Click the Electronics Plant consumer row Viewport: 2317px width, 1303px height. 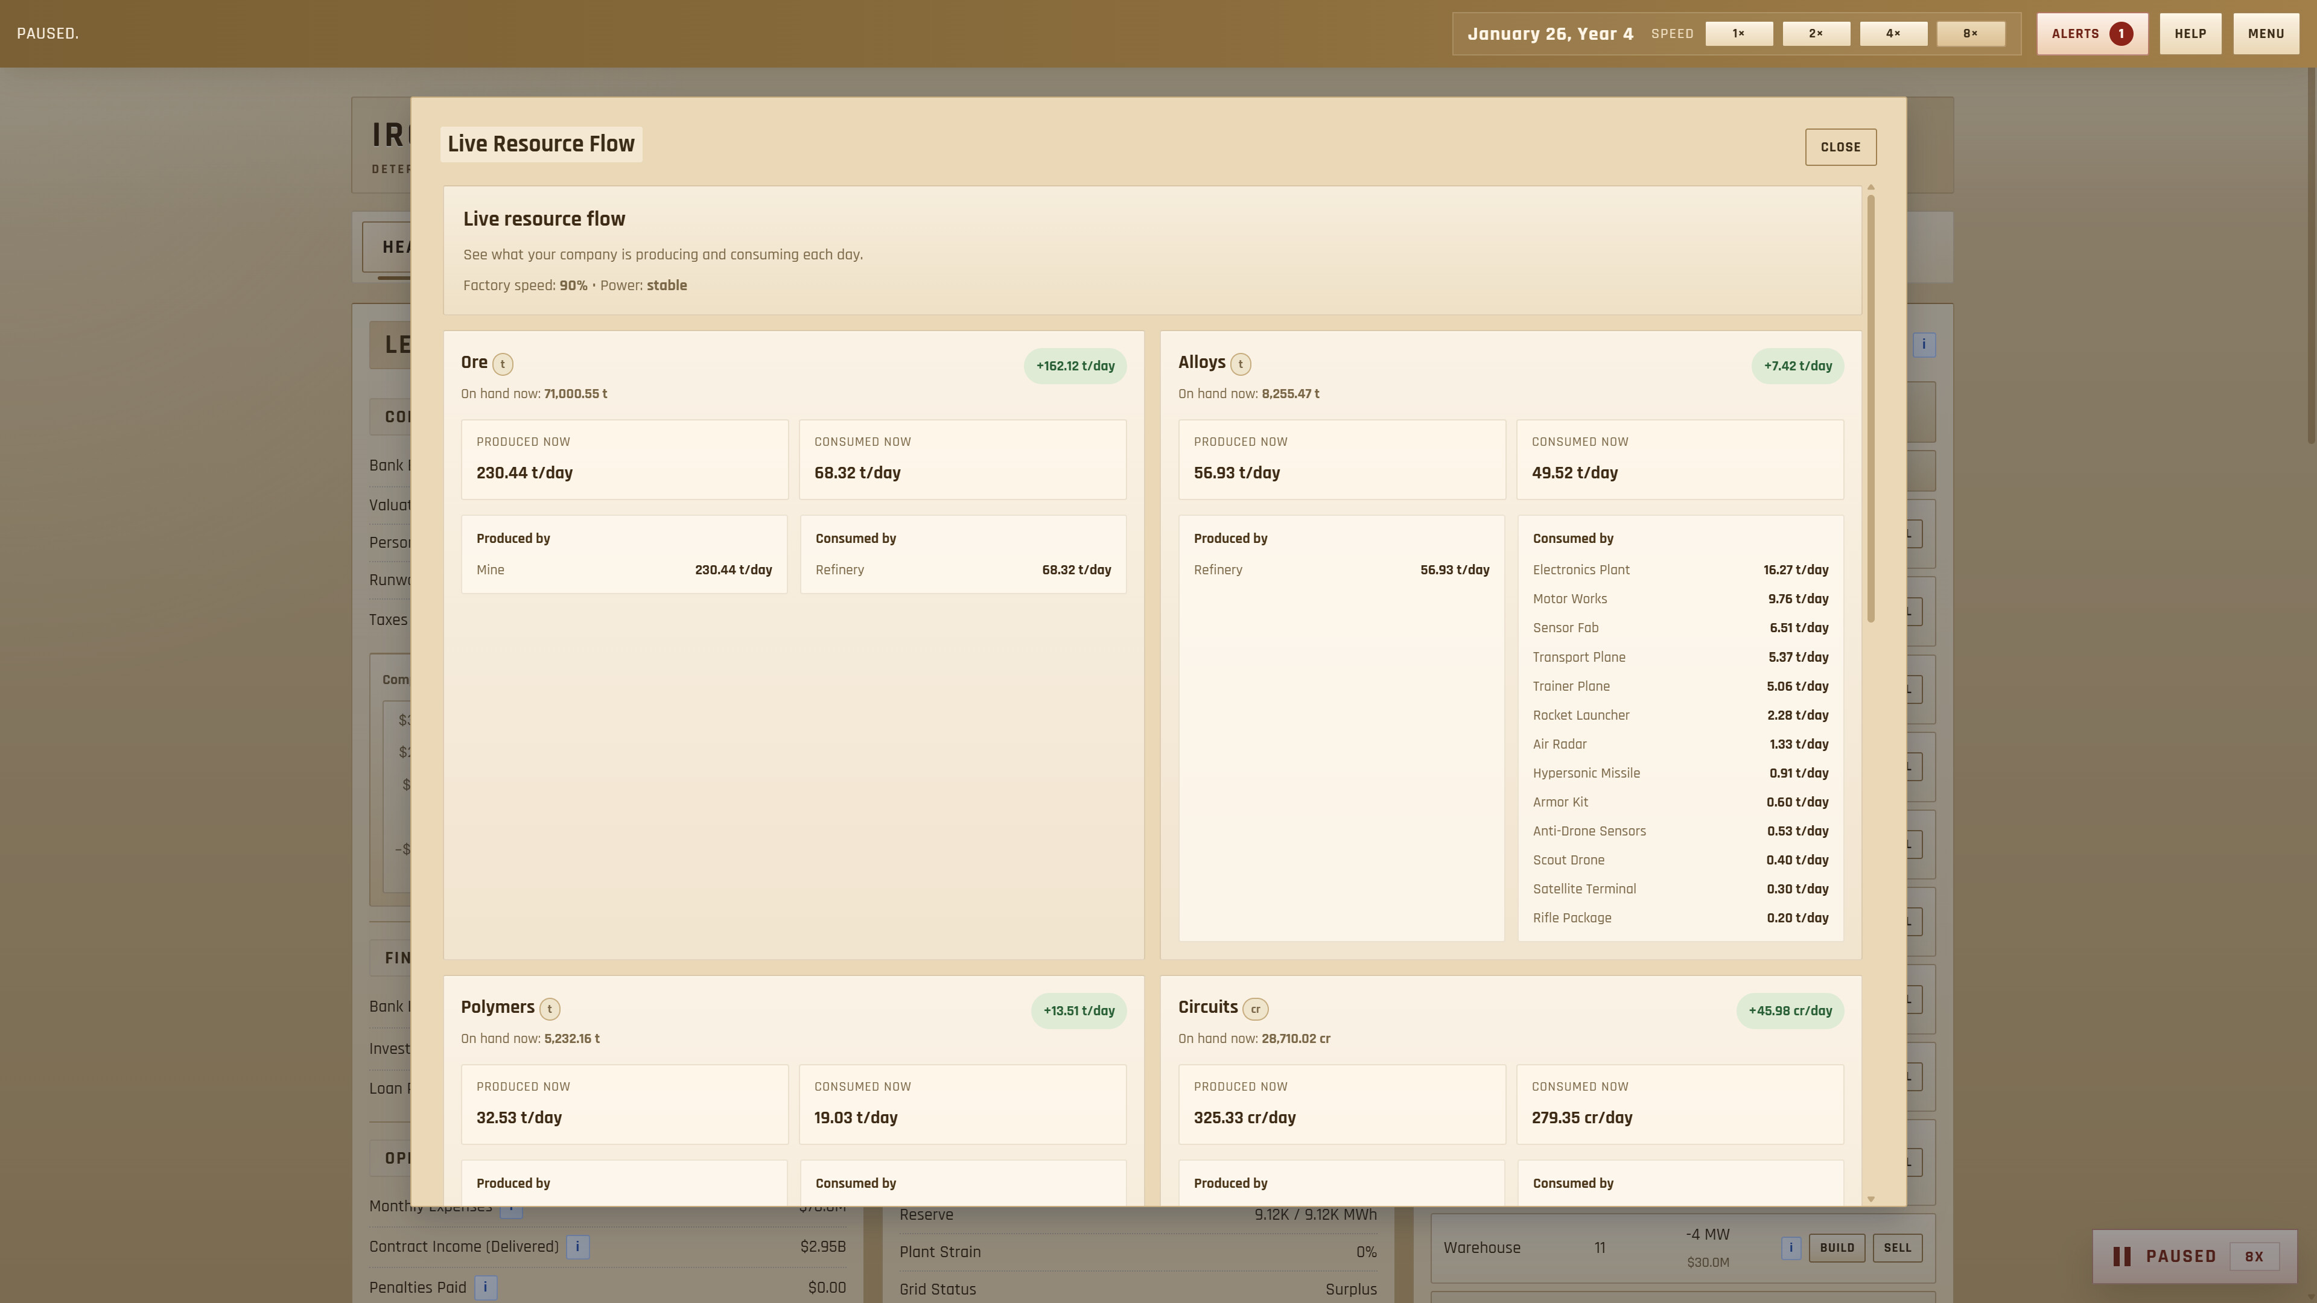tap(1680, 570)
